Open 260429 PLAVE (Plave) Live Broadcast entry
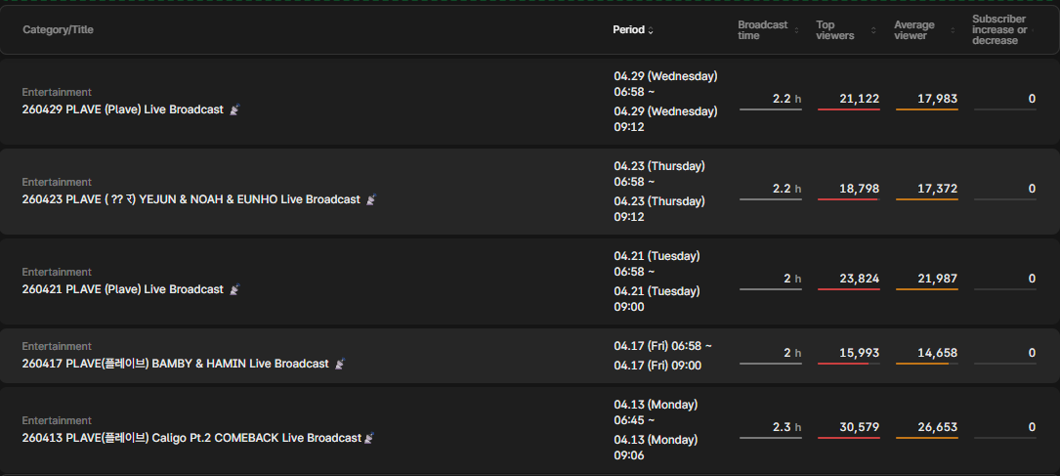 [122, 109]
